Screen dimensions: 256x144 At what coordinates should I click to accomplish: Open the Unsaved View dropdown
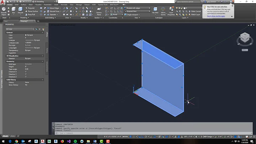point(137,11)
